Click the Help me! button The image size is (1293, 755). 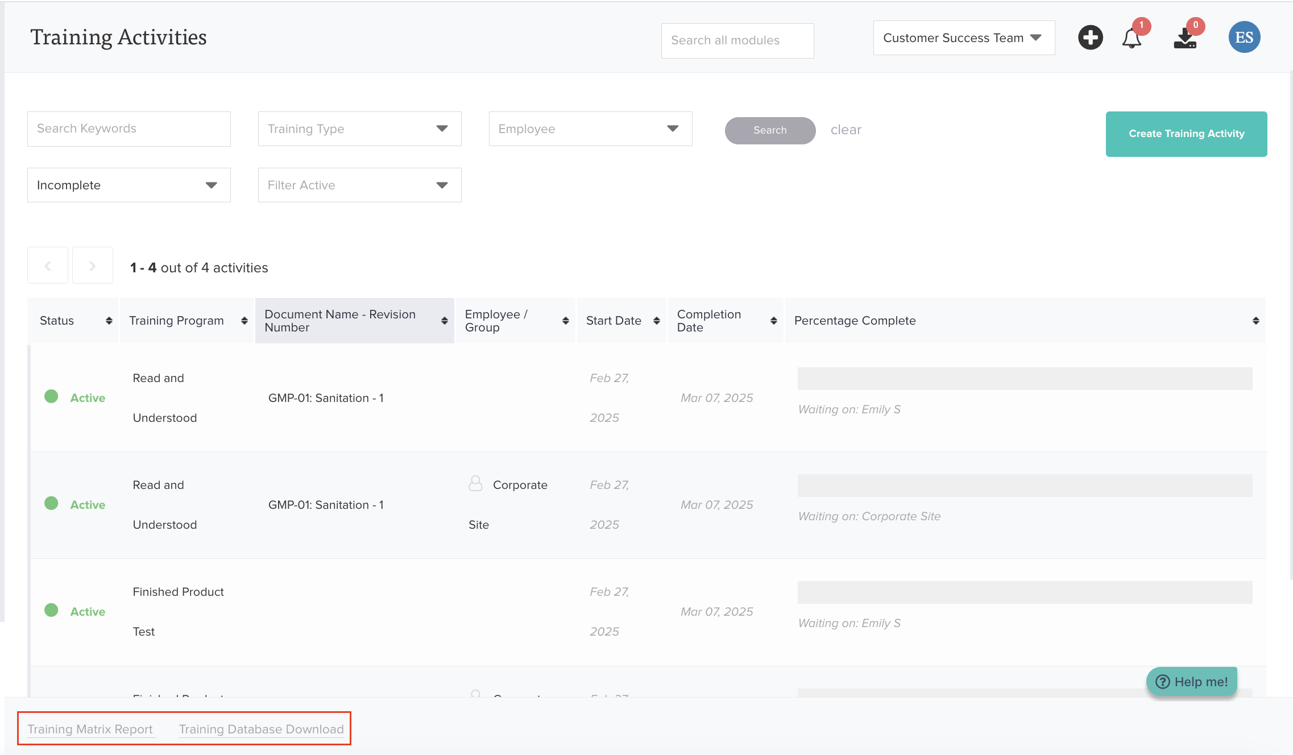tap(1192, 681)
